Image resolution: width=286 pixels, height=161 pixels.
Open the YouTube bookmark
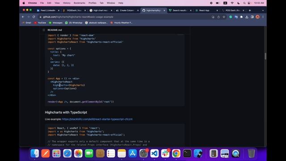point(40,23)
